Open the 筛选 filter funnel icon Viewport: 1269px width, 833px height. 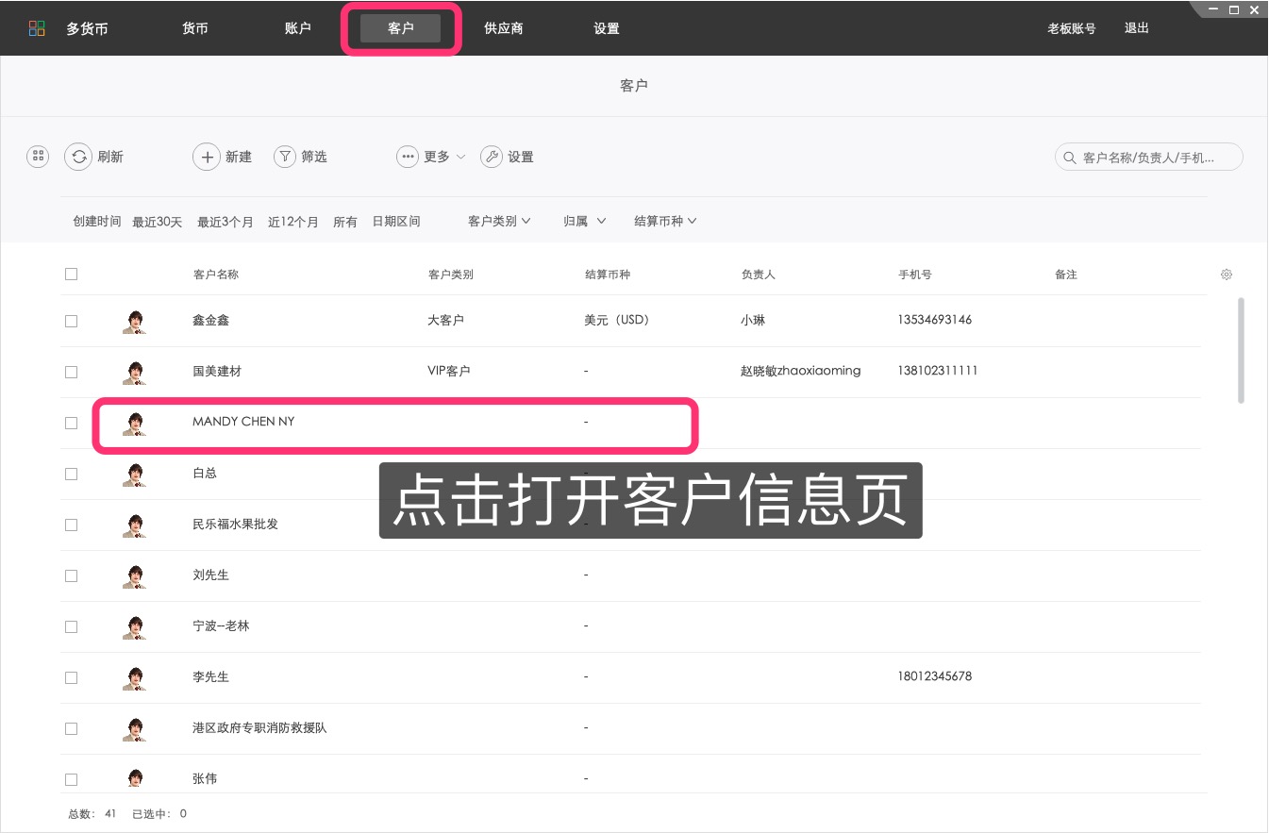(285, 157)
